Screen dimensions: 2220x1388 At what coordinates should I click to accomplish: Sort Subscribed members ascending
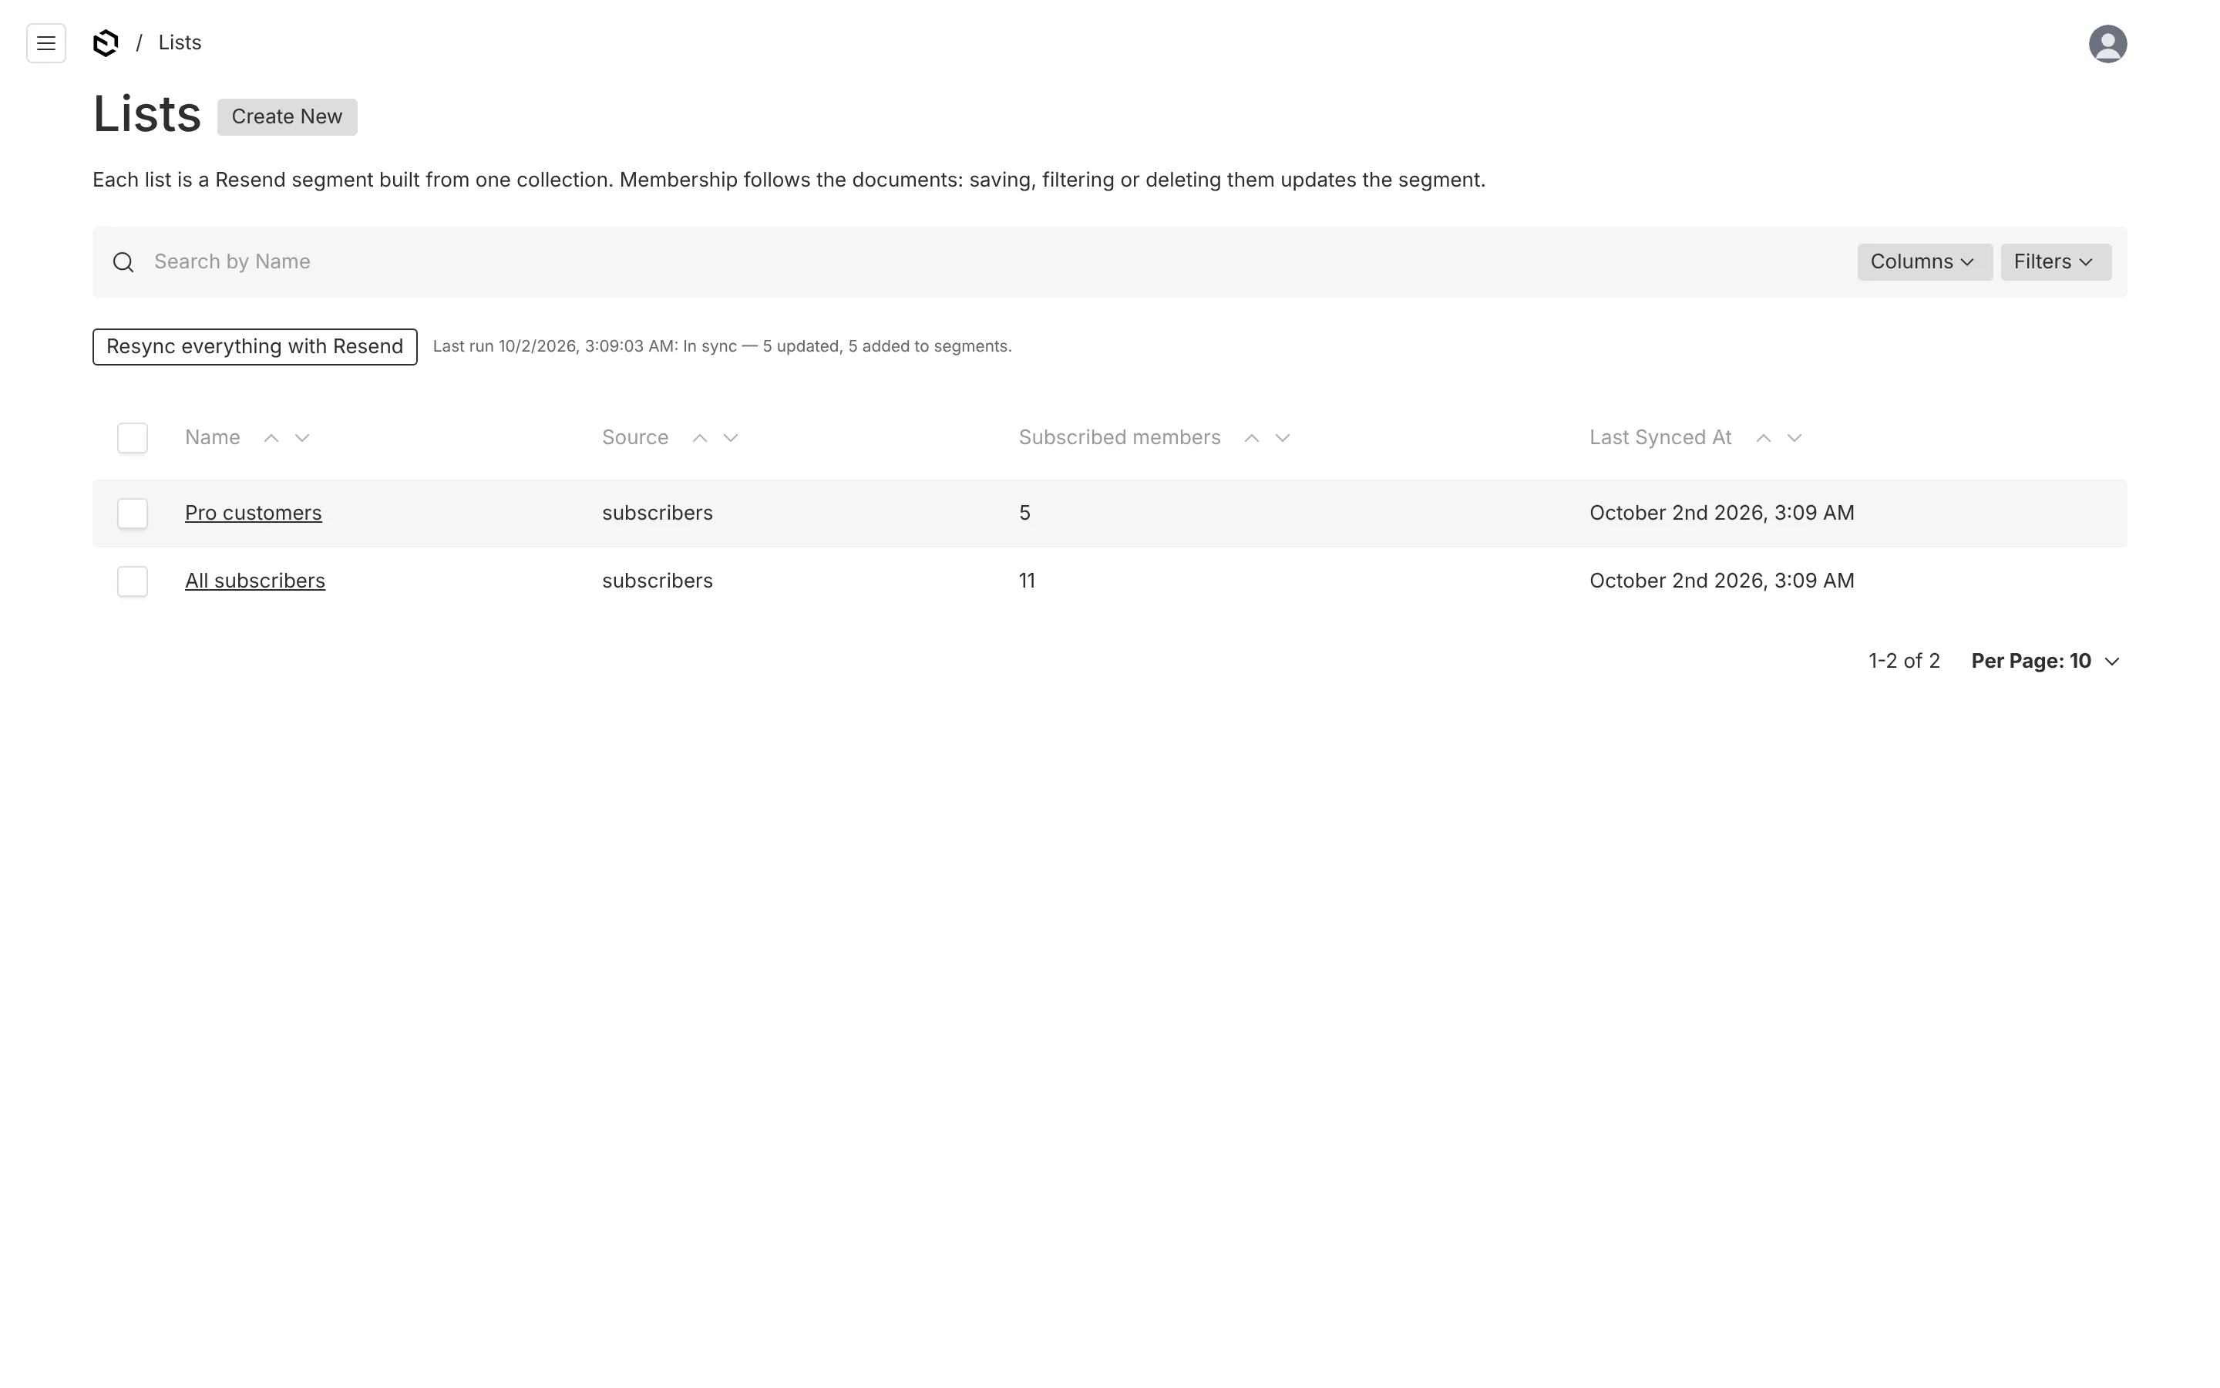[1251, 438]
